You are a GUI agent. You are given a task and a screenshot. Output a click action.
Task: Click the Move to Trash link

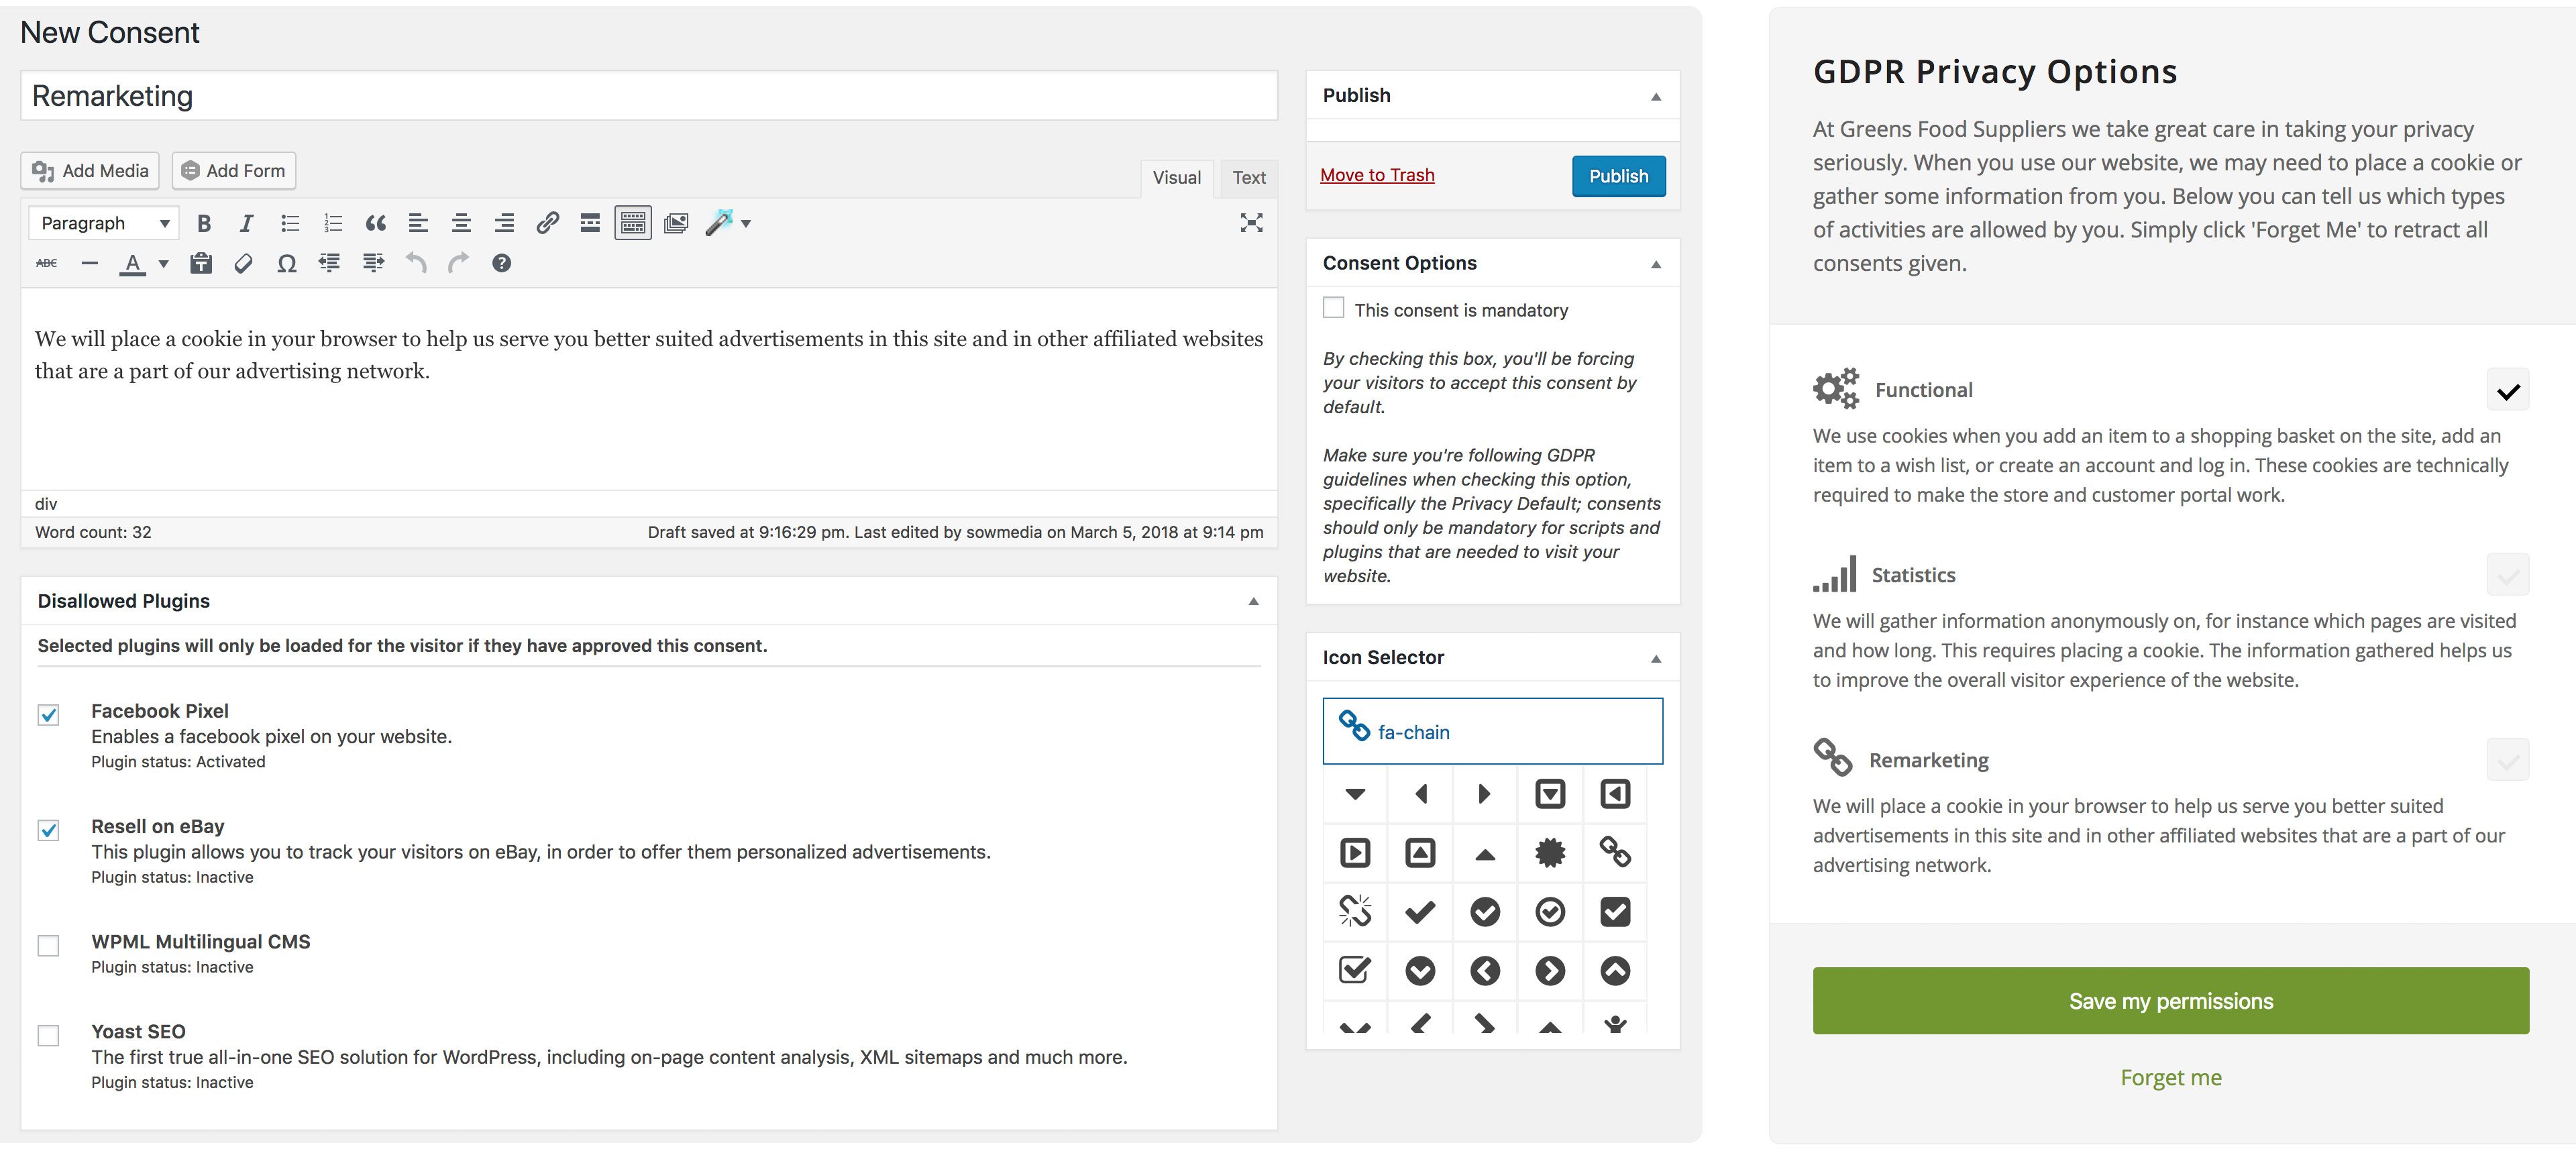point(1377,175)
